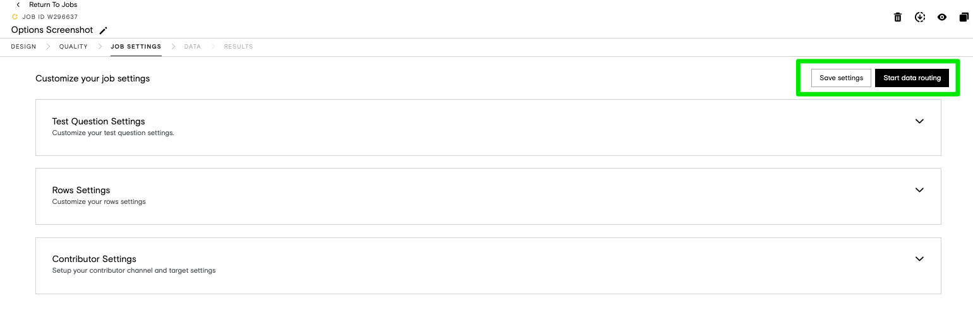Click the back arrow beside Return To Jobs
The height and width of the screenshot is (310, 973).
(x=18, y=5)
